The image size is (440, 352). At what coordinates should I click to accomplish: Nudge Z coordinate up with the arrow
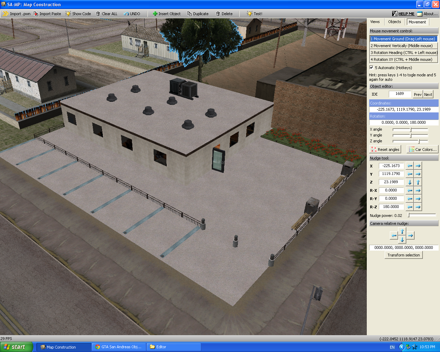click(418, 182)
